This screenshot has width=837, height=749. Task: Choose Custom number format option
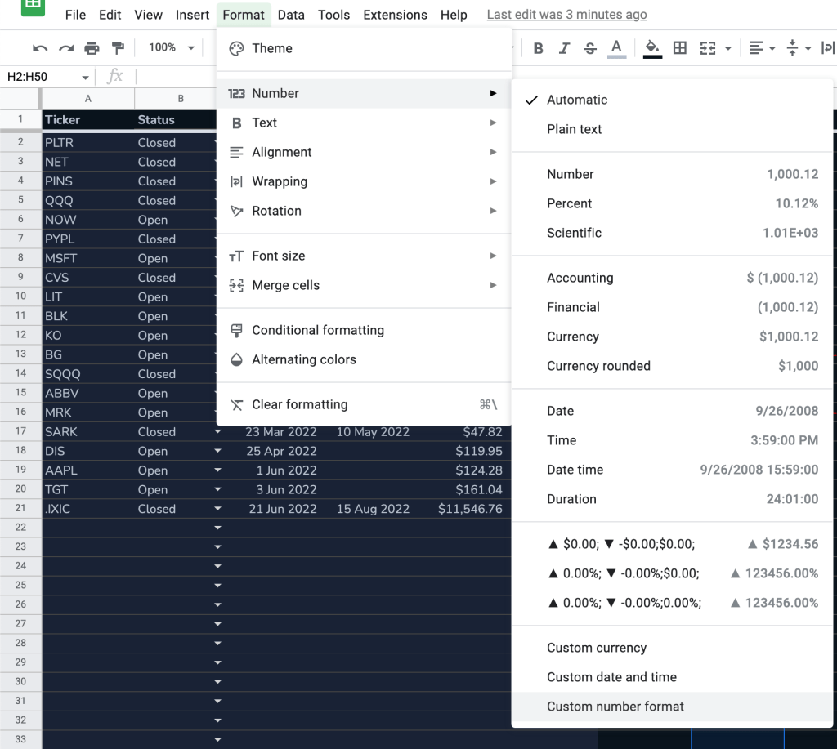[x=615, y=707]
